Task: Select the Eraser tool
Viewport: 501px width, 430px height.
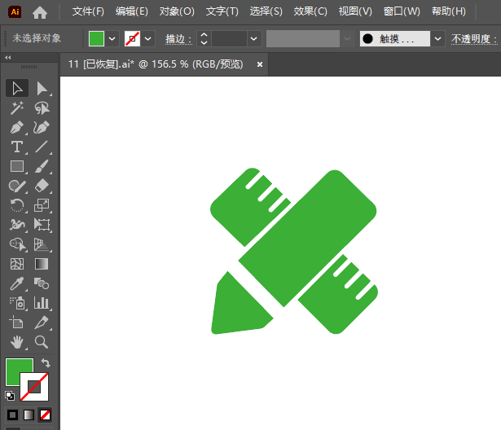Action: tap(42, 186)
